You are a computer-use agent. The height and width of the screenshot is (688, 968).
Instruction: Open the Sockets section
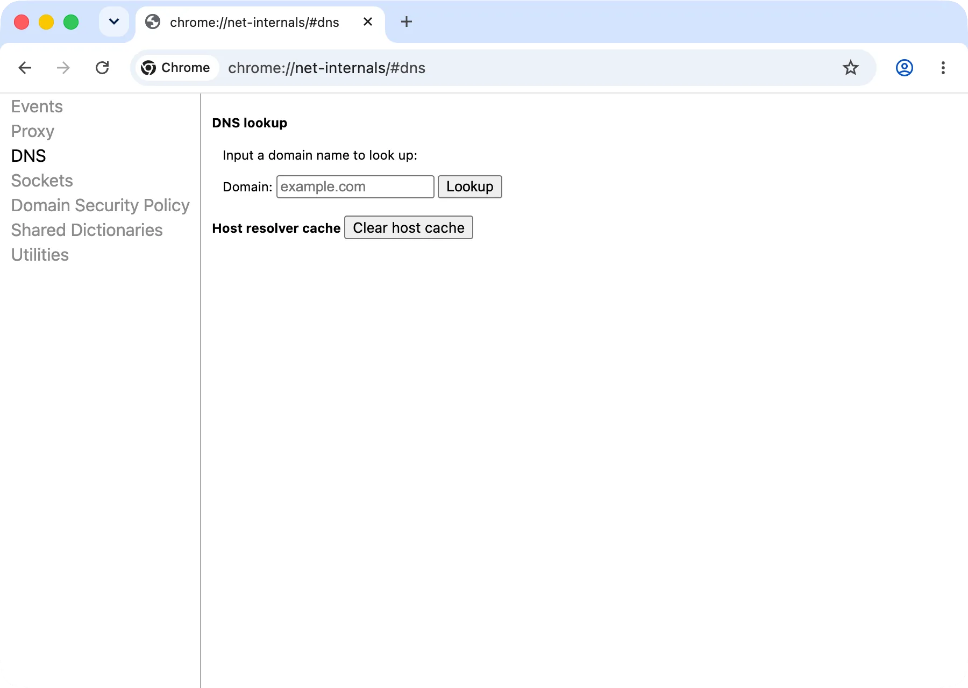point(42,181)
